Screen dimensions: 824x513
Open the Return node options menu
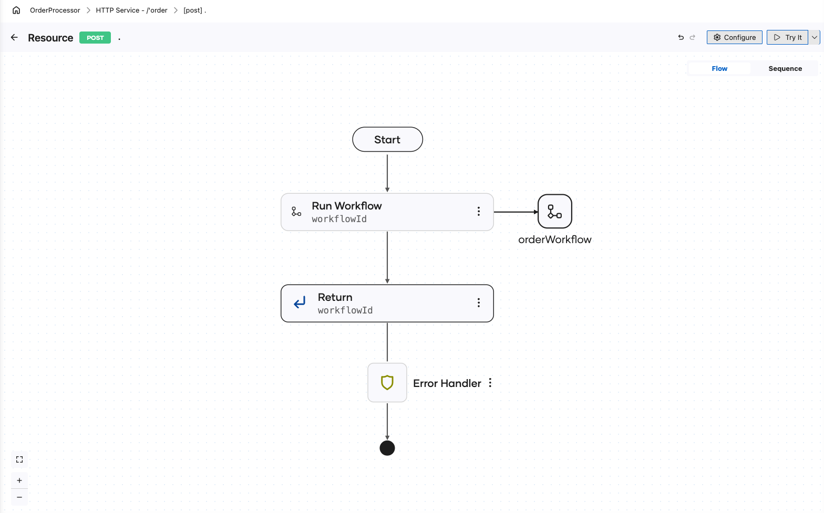[x=478, y=302]
